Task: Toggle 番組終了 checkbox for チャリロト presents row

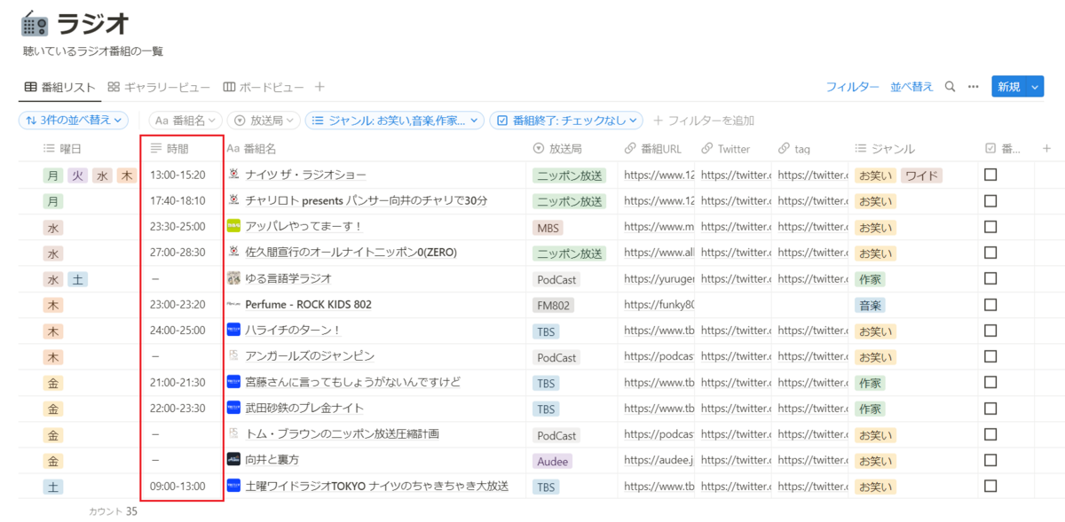Action: pyautogui.click(x=990, y=201)
